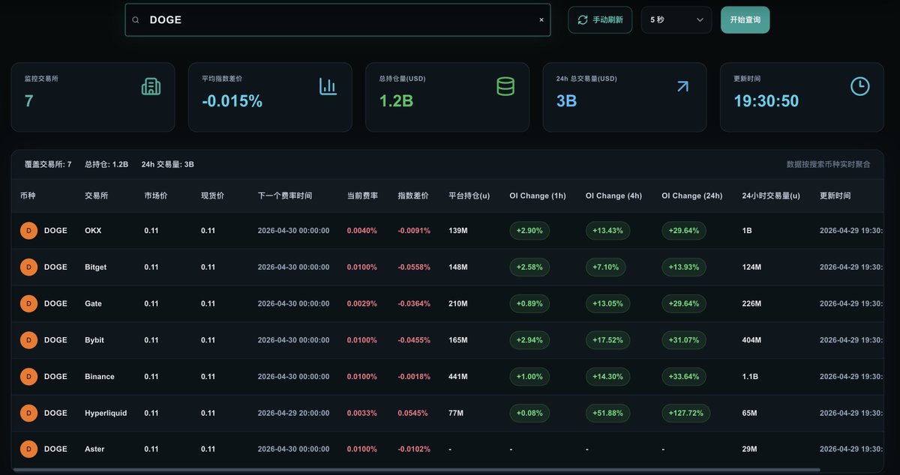Viewport: 900px width, 475px height.
Task: Click the Aster exchange name
Action: (94, 449)
